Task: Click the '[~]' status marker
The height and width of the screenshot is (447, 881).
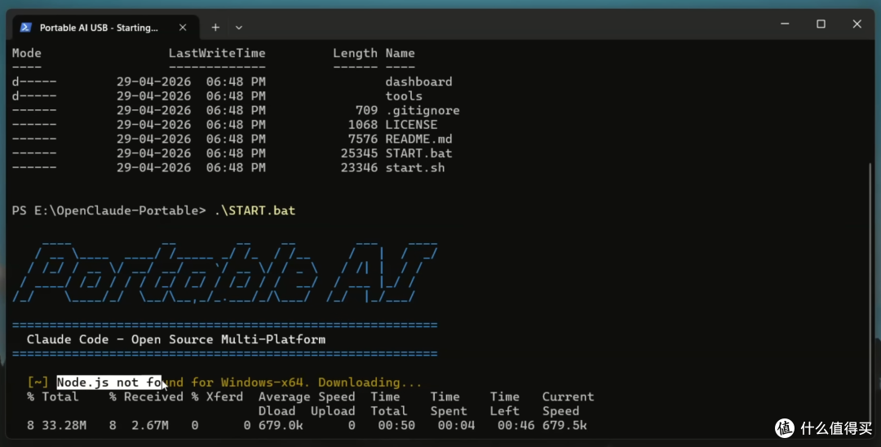Action: click(38, 383)
